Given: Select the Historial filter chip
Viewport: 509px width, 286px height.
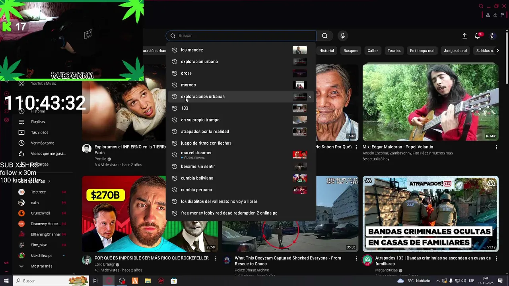Looking at the screenshot, I should pos(326,50).
